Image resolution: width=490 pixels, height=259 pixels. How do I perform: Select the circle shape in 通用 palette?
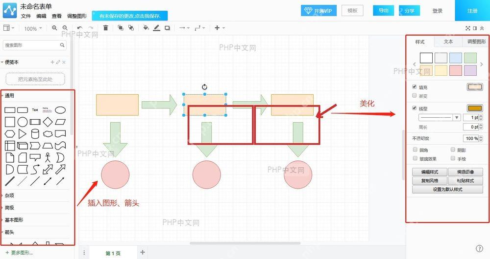[x=23, y=122]
